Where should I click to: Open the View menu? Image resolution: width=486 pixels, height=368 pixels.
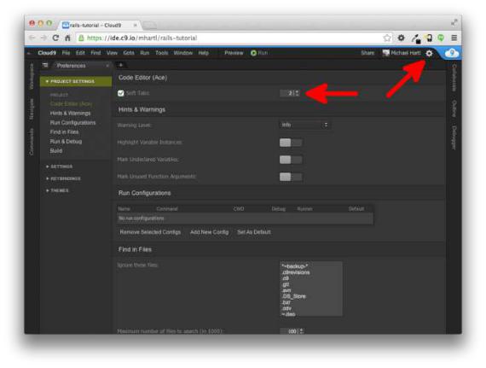(x=112, y=53)
